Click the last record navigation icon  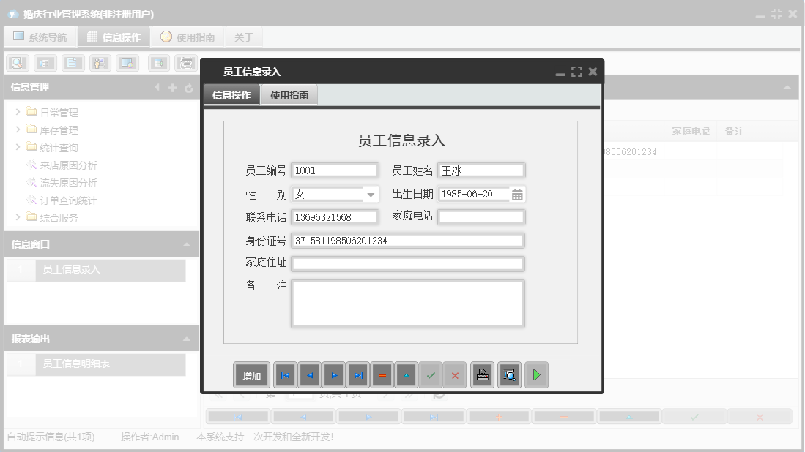click(x=359, y=374)
